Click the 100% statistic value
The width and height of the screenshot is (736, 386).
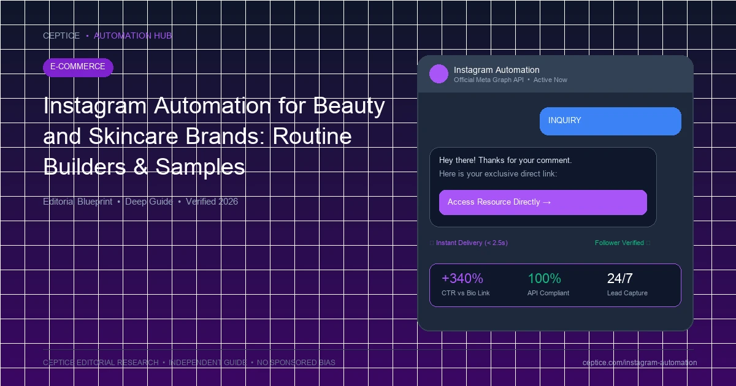click(x=544, y=279)
